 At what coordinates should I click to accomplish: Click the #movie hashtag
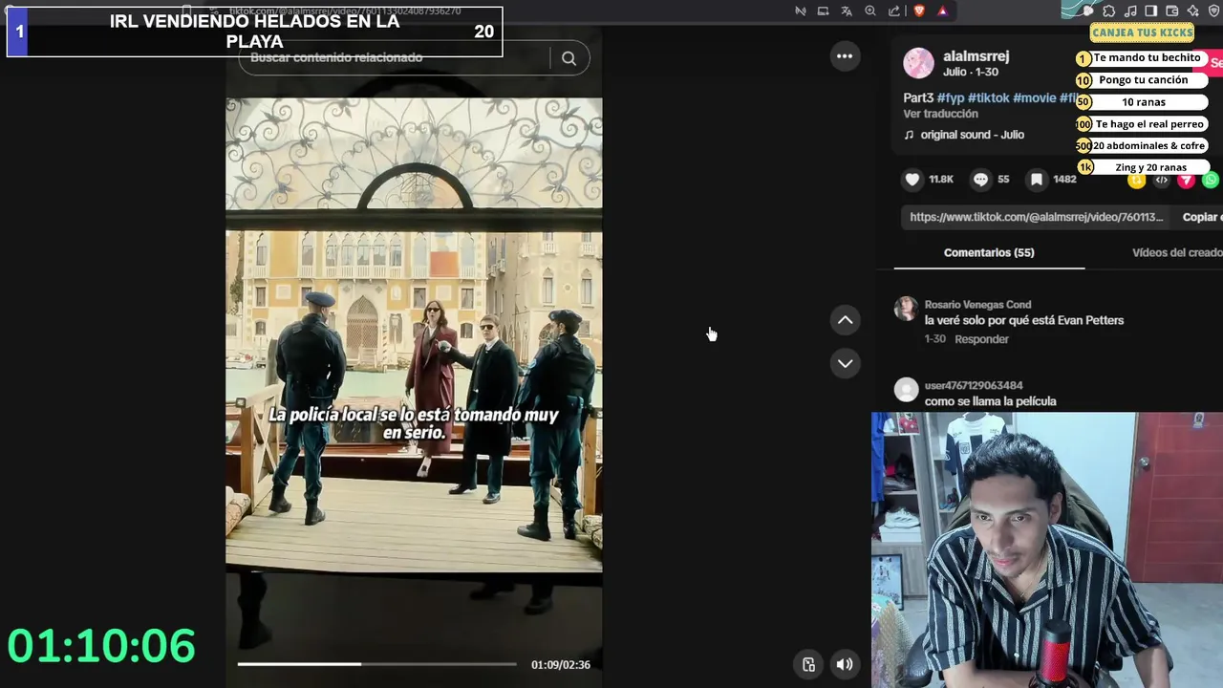click(x=1034, y=97)
